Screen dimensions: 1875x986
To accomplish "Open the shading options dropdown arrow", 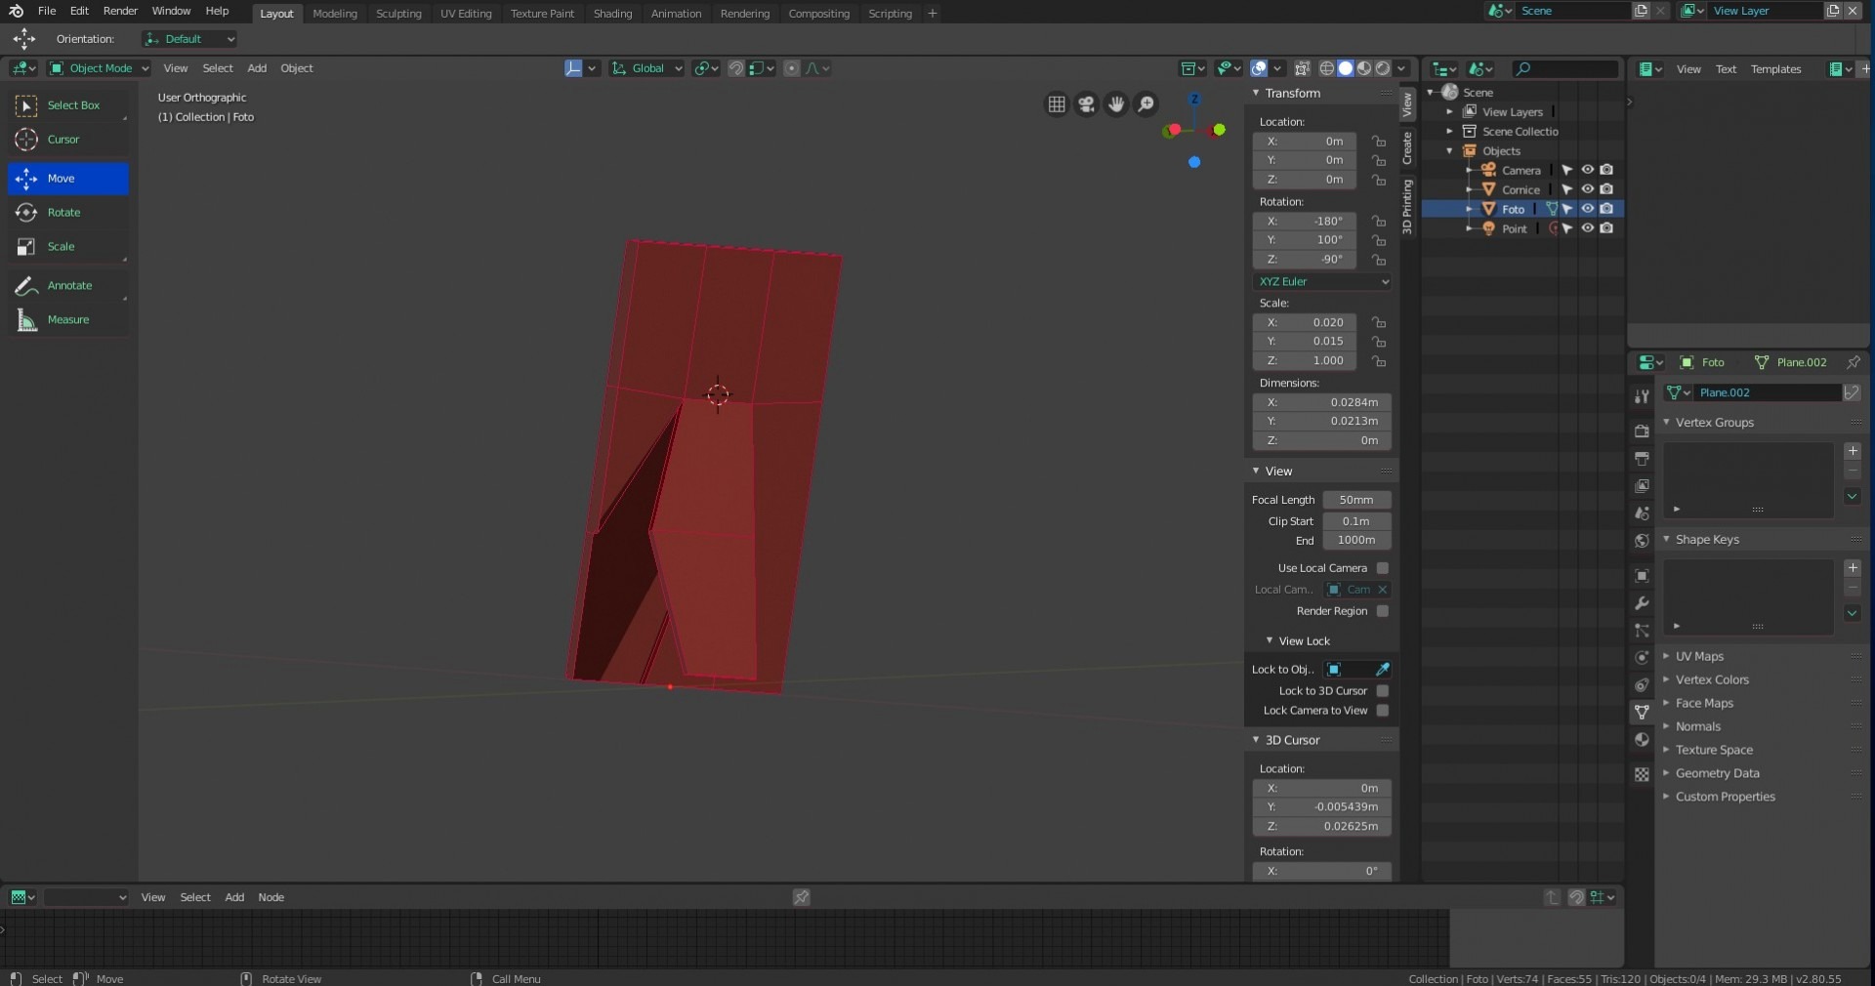I will [1401, 68].
